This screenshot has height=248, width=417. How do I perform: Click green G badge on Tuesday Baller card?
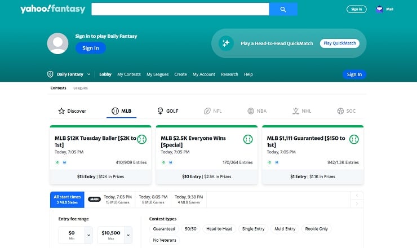point(57,162)
